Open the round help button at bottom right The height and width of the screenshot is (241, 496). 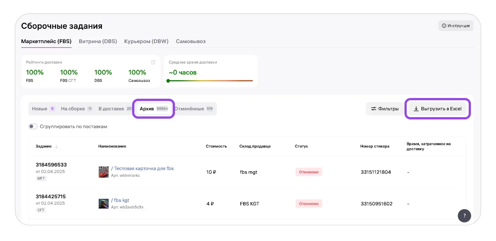click(x=464, y=216)
